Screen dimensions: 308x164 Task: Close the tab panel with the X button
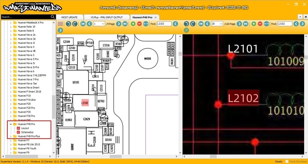305,17
